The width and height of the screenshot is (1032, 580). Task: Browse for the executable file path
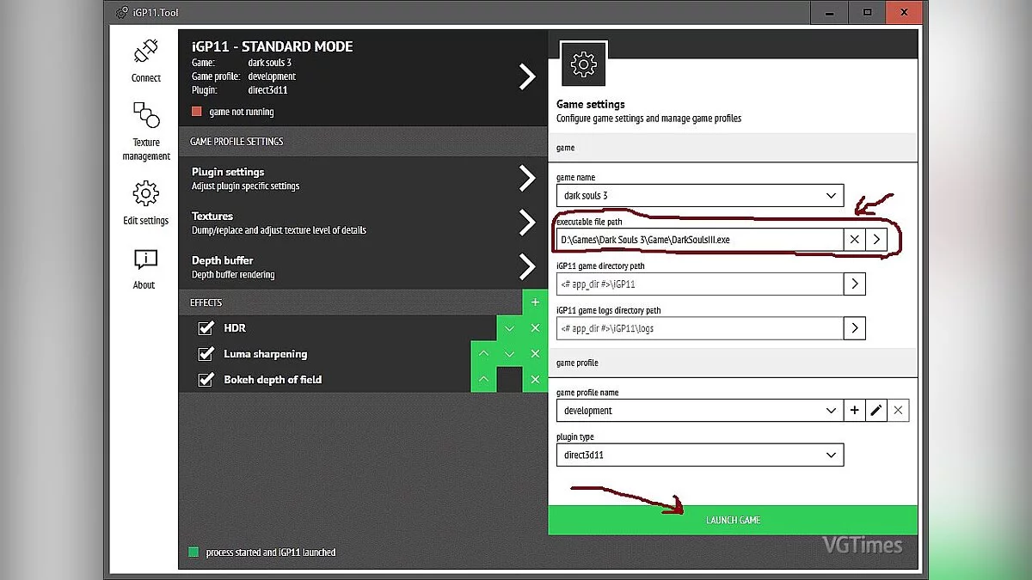click(876, 240)
